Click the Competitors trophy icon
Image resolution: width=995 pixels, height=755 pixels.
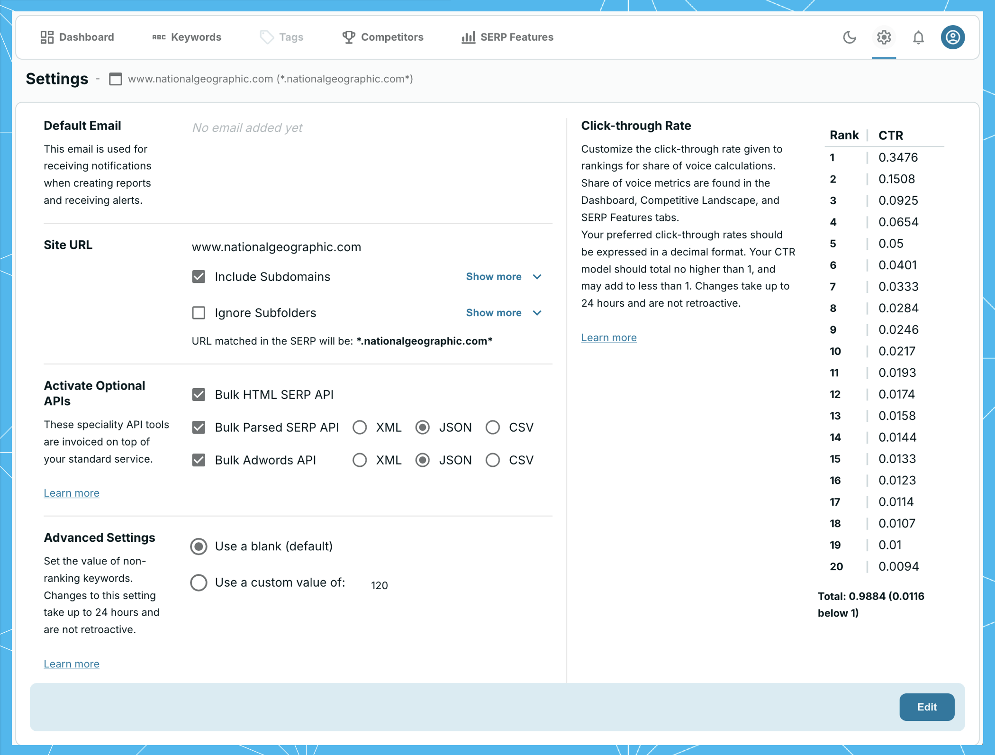tap(349, 37)
